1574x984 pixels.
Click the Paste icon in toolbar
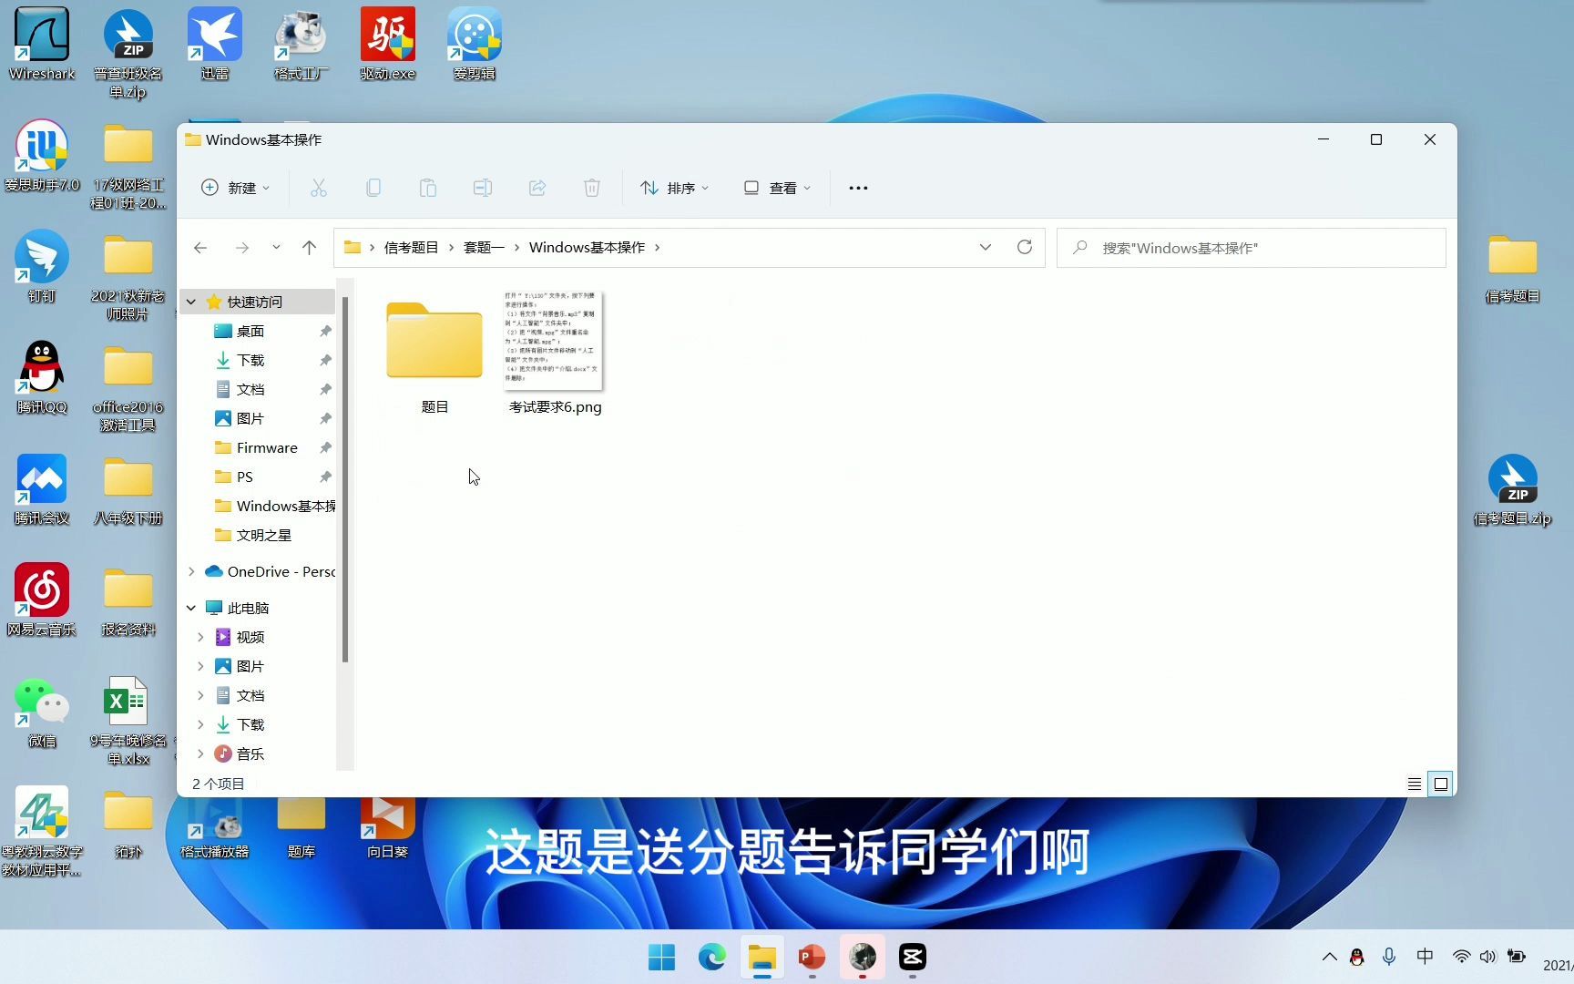click(428, 188)
